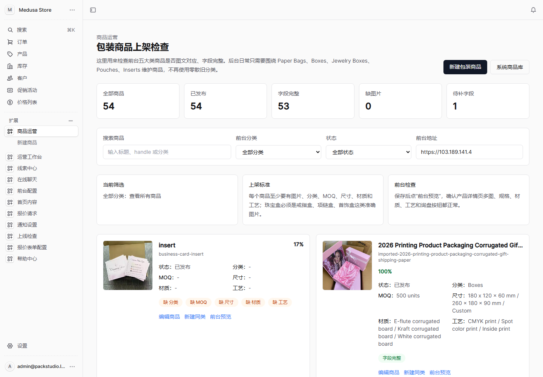Click the 17% completeness value
Image resolution: width=543 pixels, height=377 pixels.
click(299, 244)
